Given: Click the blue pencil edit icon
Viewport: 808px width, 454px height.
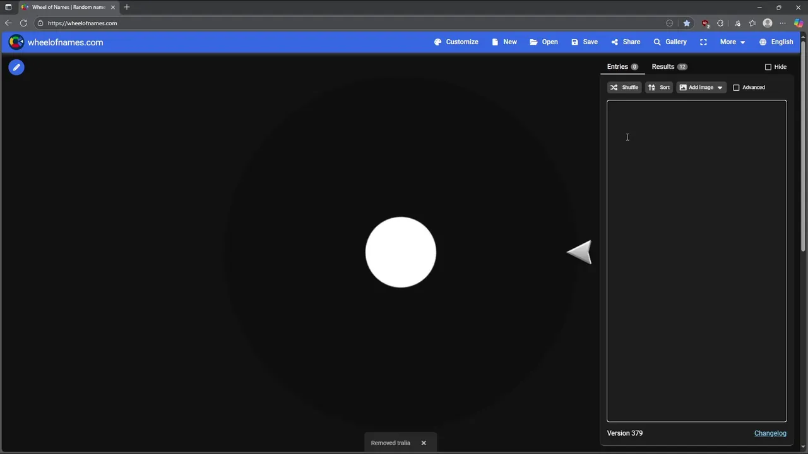Looking at the screenshot, I should pos(16,67).
